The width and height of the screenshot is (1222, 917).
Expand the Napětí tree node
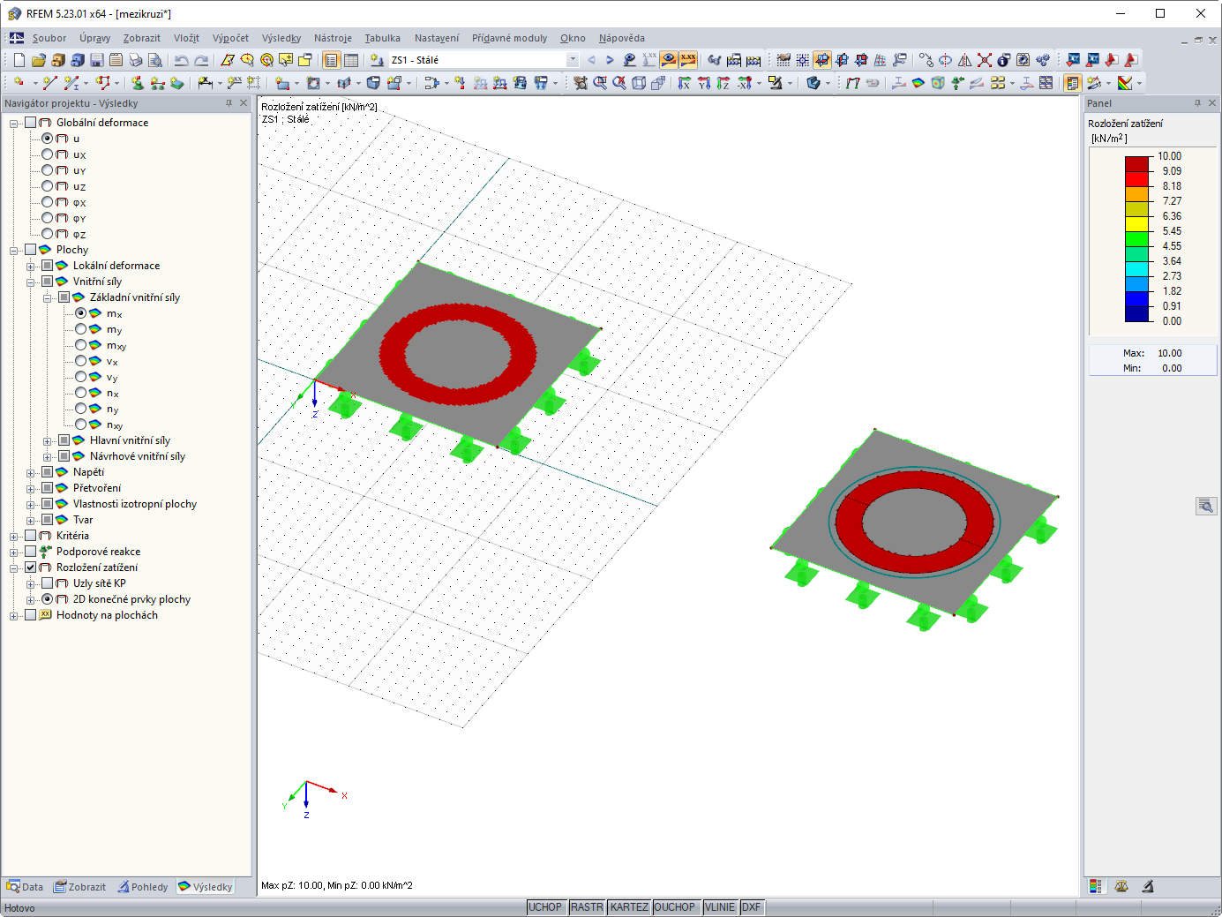(31, 472)
